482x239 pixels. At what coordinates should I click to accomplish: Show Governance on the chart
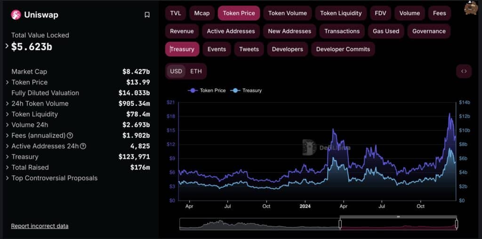click(429, 31)
